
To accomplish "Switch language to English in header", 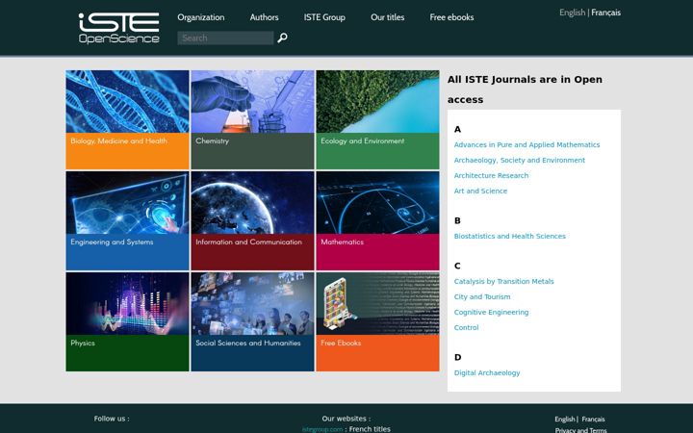I will click(572, 13).
